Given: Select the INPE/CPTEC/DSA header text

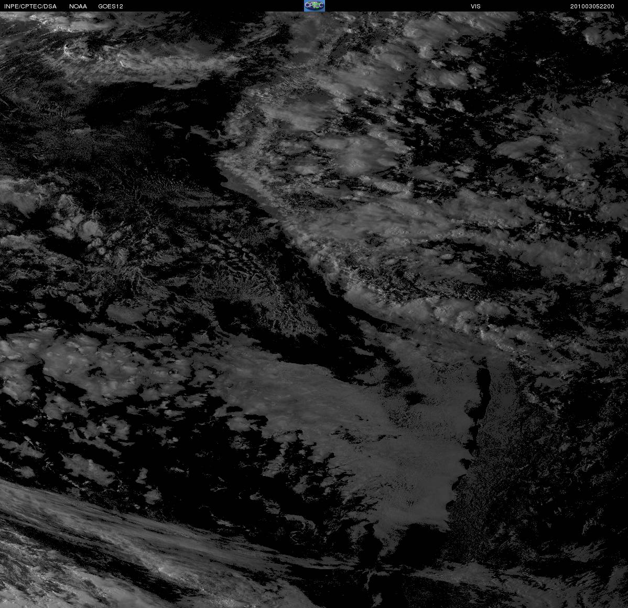Looking at the screenshot, I should pos(30,6).
